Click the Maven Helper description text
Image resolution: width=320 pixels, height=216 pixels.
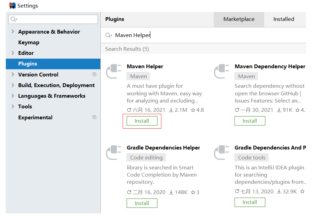pos(164,93)
